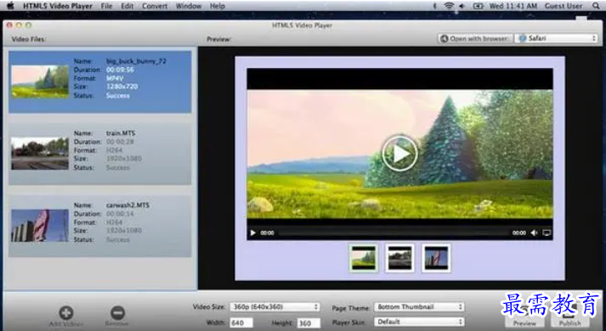
Task: Click the Add Videos plus icon
Action: point(66,312)
